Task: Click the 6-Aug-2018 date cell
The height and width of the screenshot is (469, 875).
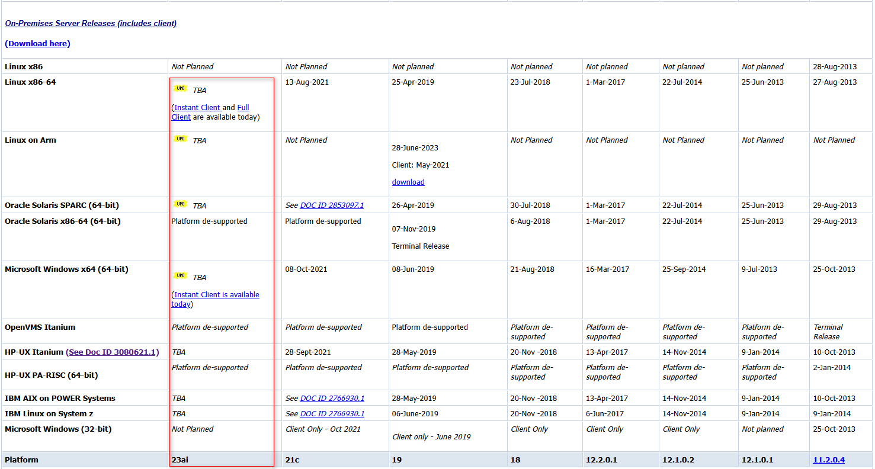Action: pyautogui.click(x=530, y=221)
